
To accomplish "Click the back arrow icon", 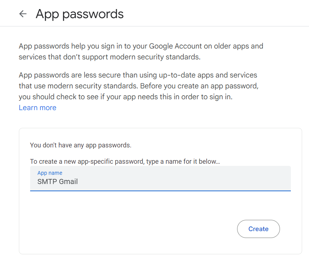I will tap(23, 14).
